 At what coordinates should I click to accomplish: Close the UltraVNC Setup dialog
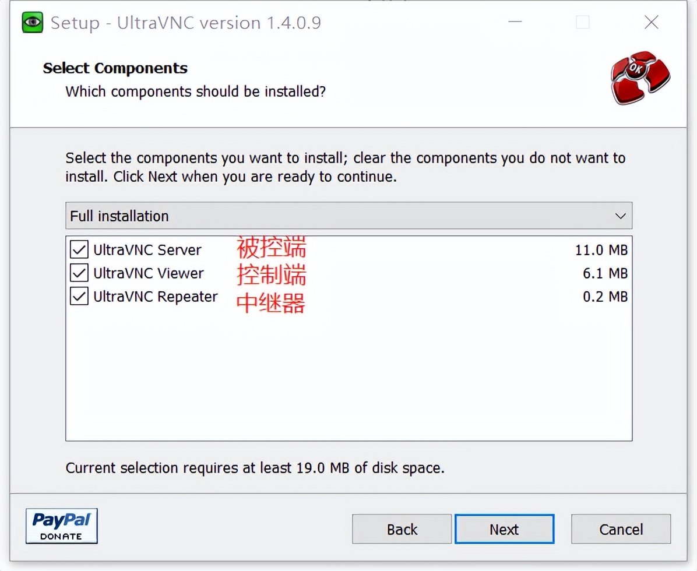tap(651, 23)
